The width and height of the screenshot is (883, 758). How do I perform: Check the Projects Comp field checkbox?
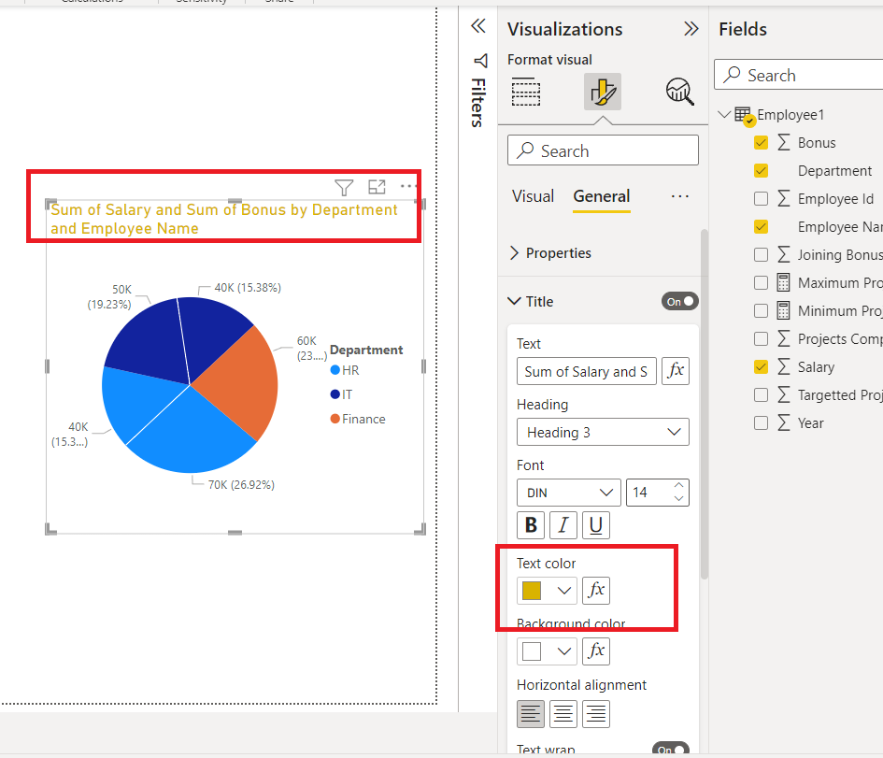point(761,339)
